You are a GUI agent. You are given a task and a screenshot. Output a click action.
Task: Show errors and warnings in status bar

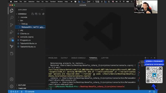click(14, 92)
